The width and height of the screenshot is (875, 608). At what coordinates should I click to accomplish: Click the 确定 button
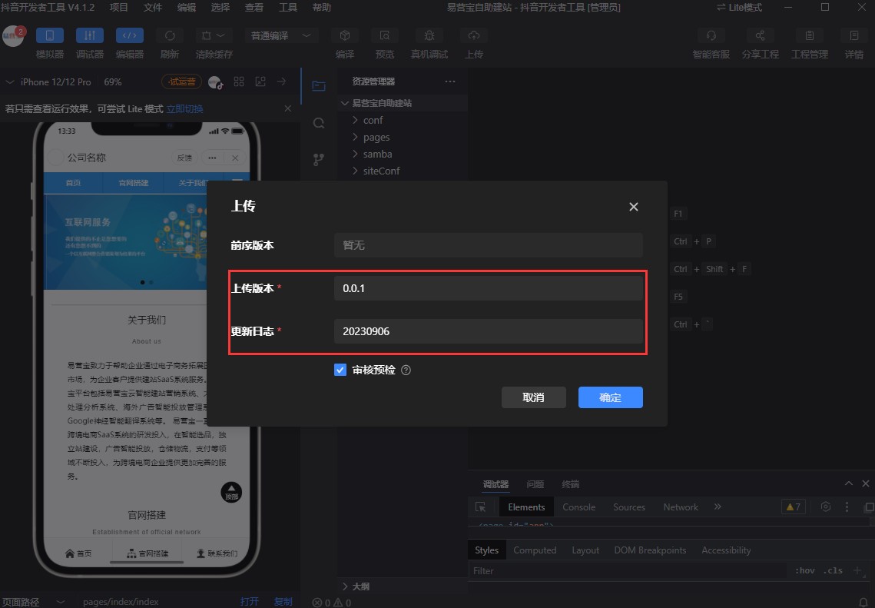click(x=611, y=397)
